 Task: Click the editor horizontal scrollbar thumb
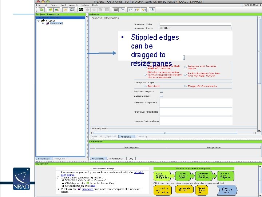[165, 133]
